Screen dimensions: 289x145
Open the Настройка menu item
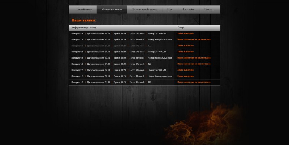[188, 9]
